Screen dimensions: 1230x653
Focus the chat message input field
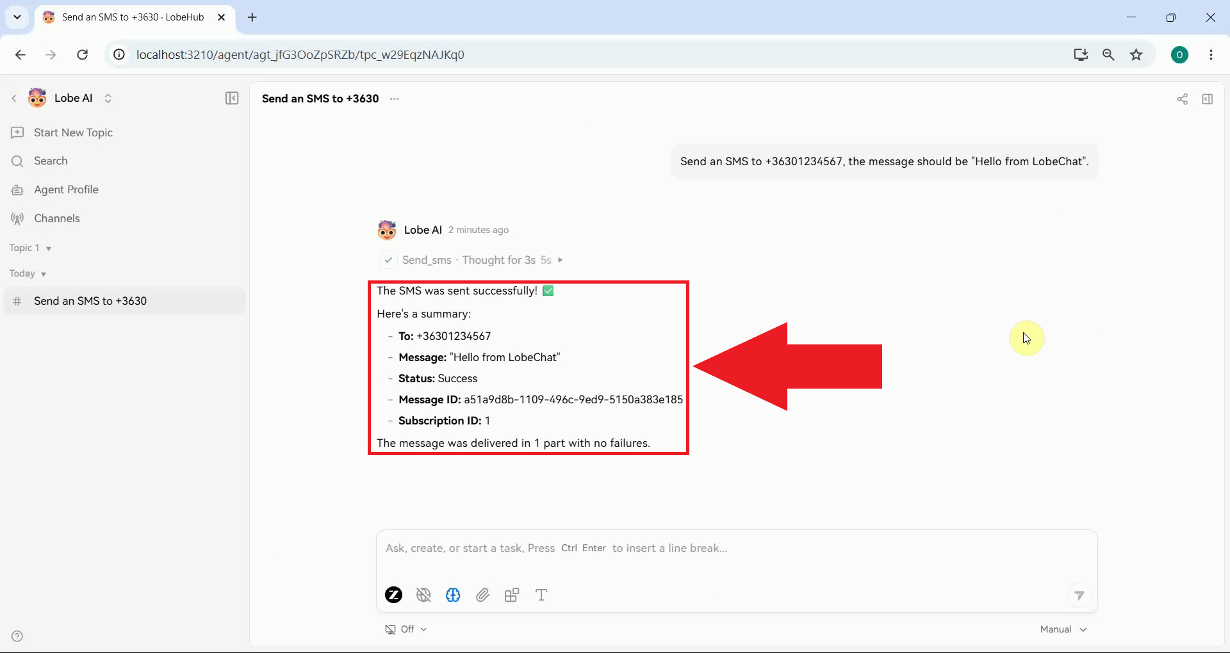click(x=737, y=549)
